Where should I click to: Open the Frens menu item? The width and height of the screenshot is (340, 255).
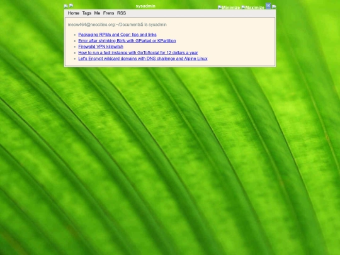(108, 13)
